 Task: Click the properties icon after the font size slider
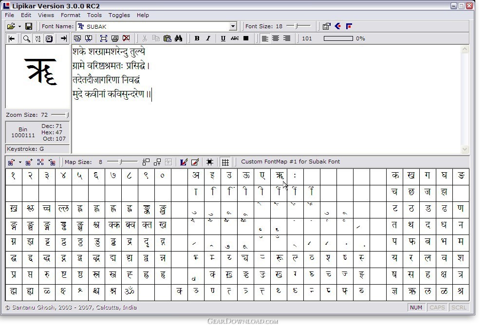click(x=326, y=27)
